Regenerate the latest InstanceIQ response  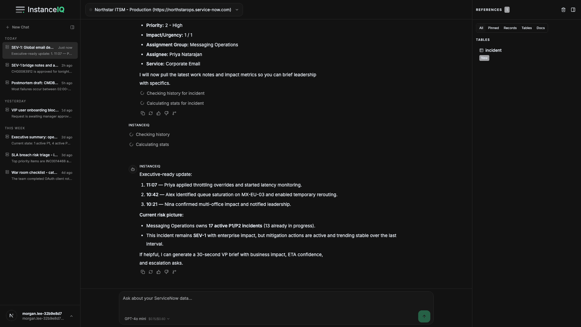click(x=150, y=272)
